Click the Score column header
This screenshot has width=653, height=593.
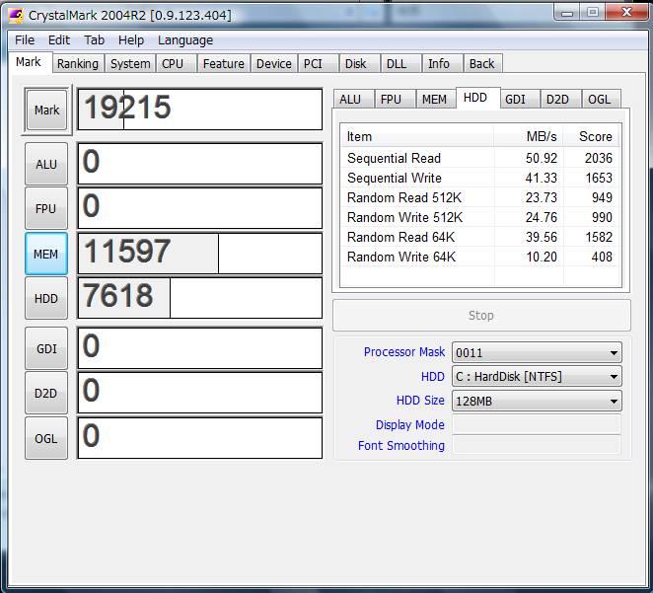pyautogui.click(x=595, y=136)
